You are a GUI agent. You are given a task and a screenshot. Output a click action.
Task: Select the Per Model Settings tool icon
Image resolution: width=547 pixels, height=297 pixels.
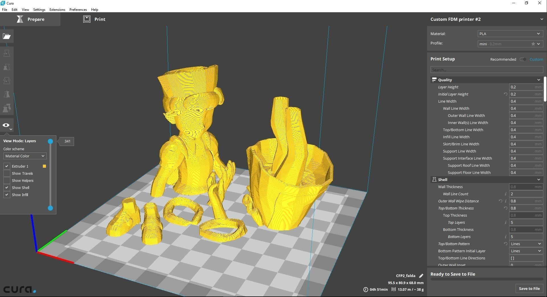pos(7,108)
